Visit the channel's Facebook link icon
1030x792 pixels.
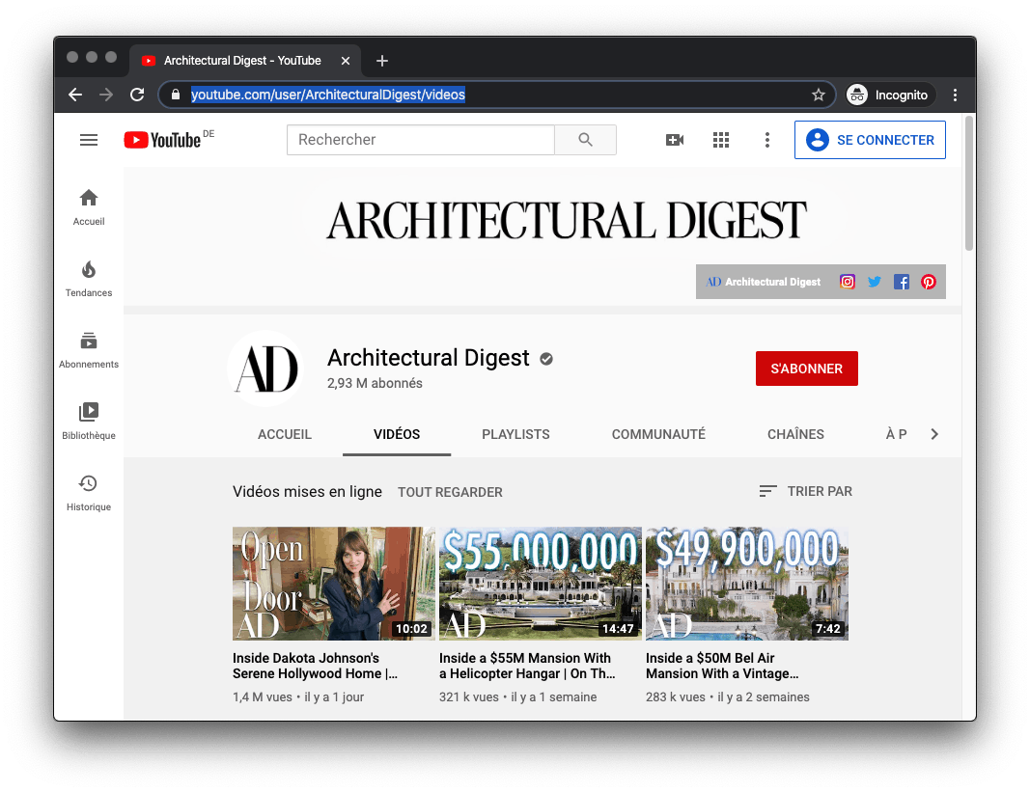[902, 282]
